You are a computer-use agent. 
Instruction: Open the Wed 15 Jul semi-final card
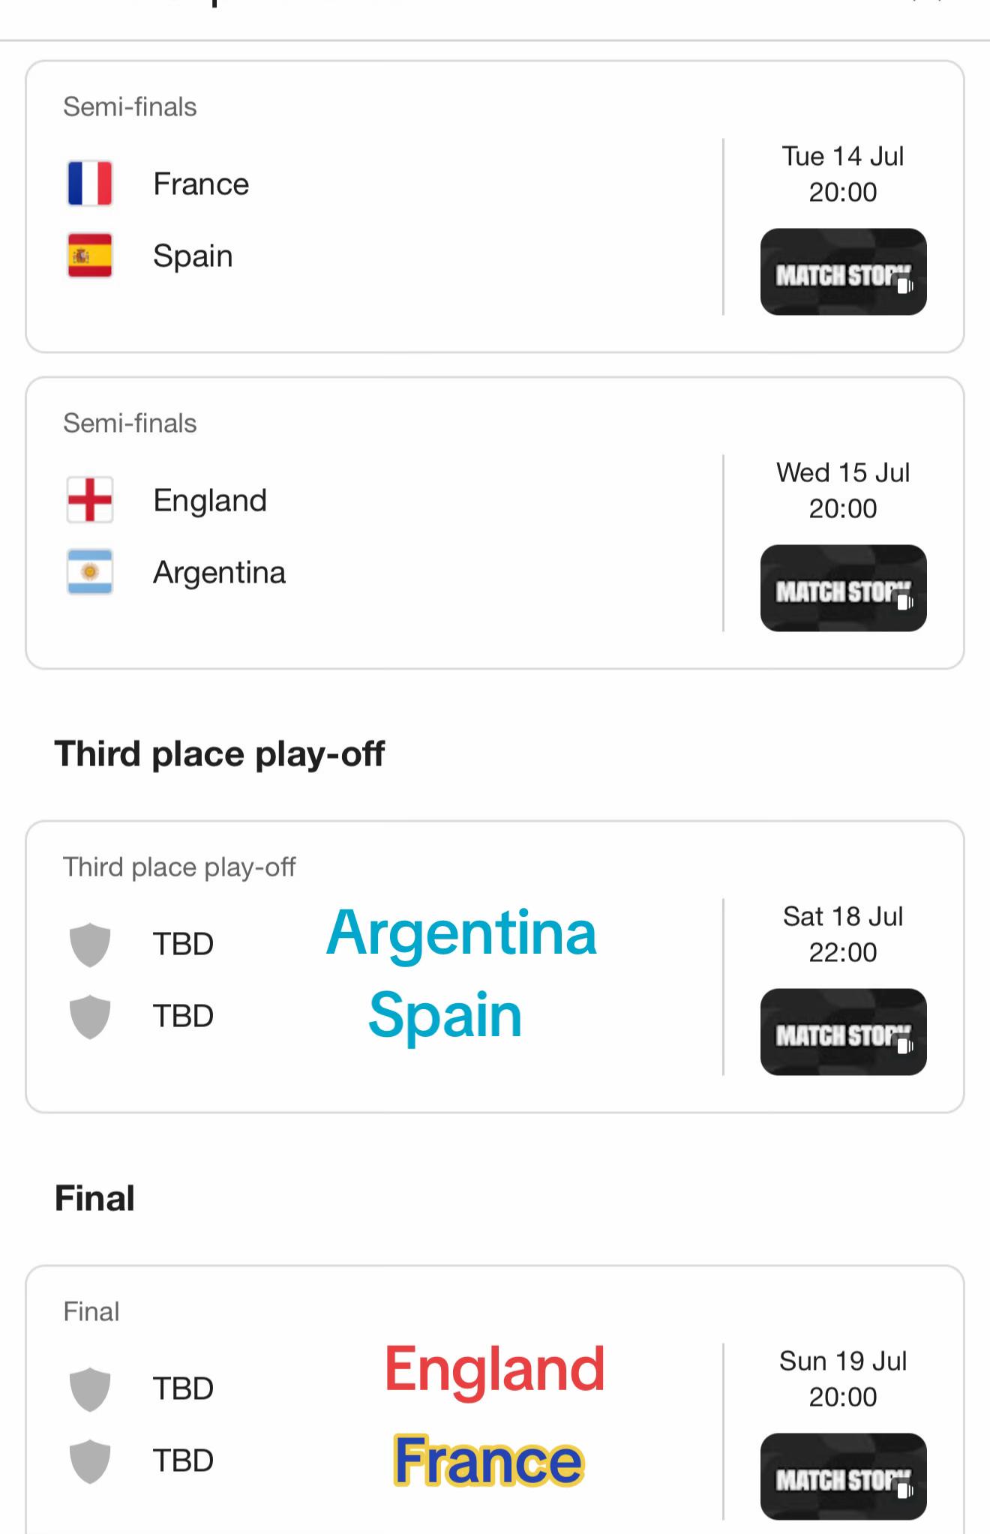(495, 523)
